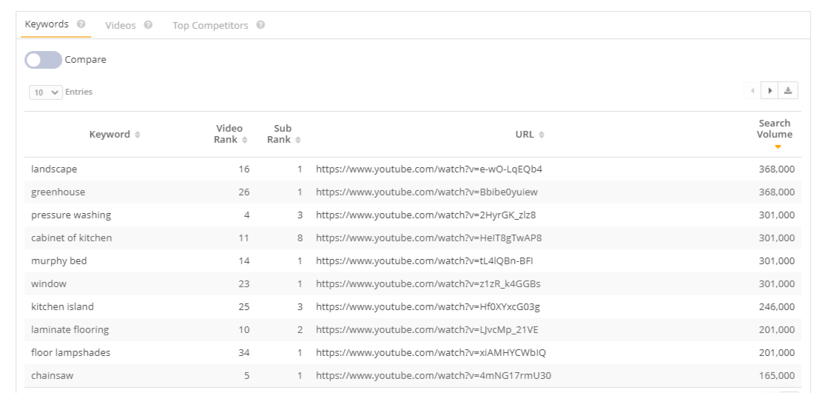Go to previous page arrow
This screenshot has width=816, height=393.
click(x=752, y=90)
